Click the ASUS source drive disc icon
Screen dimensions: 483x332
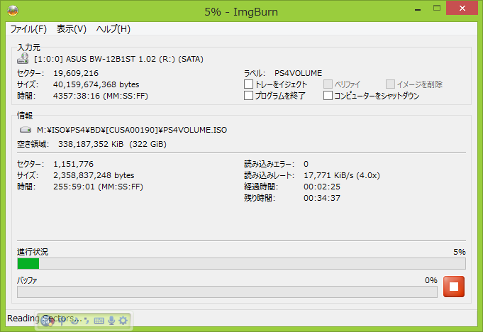coord(23,58)
